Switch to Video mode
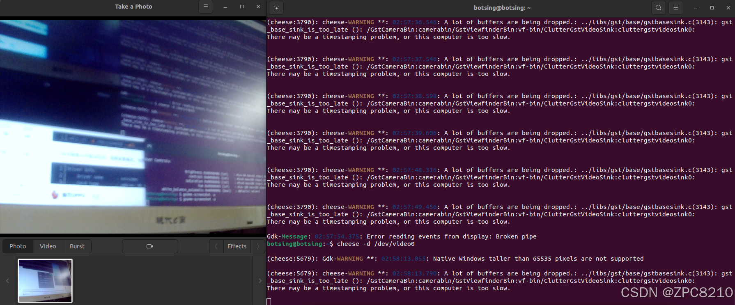The image size is (735, 305). (48, 246)
